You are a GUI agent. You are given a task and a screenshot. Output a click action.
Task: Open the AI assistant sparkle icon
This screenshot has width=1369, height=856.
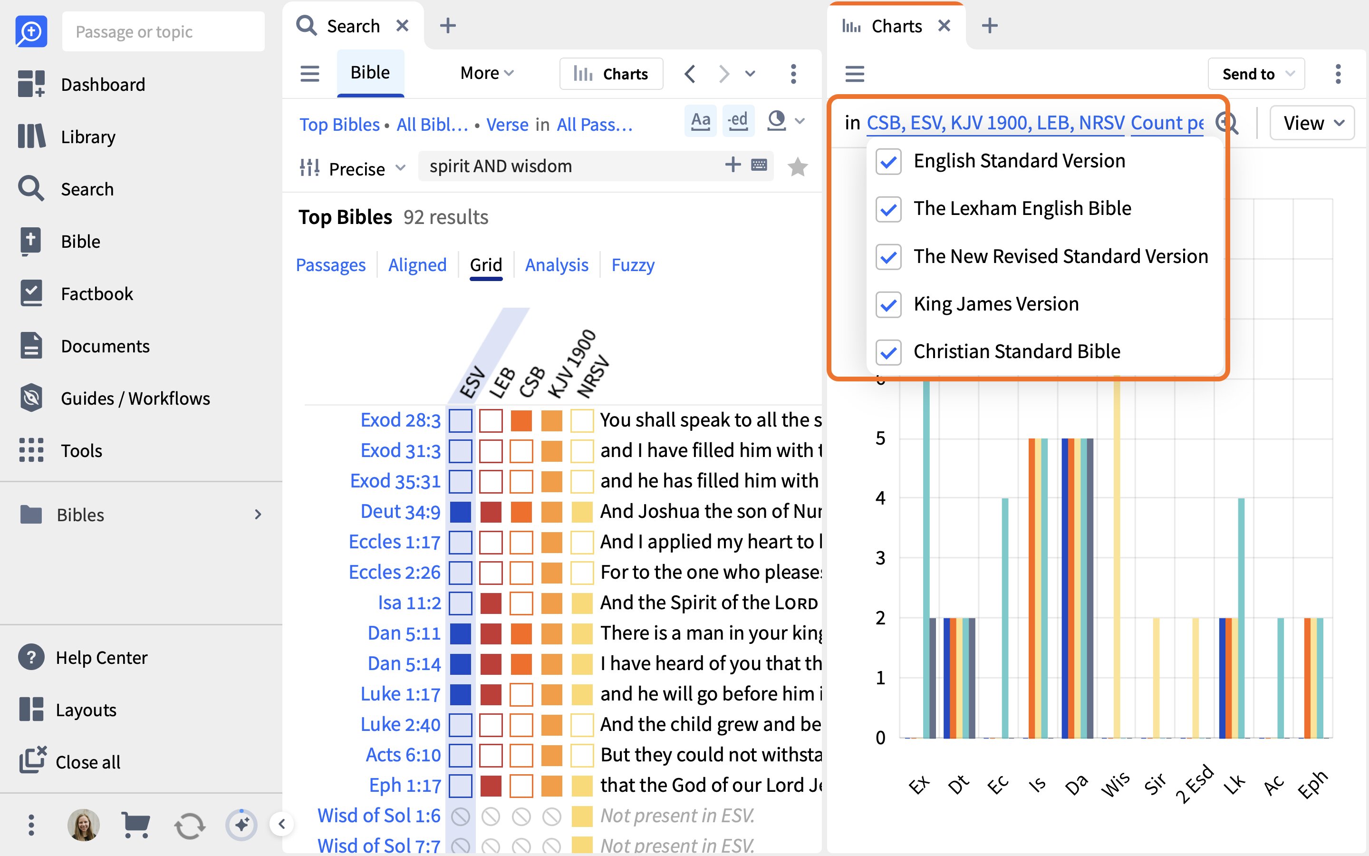point(241,825)
